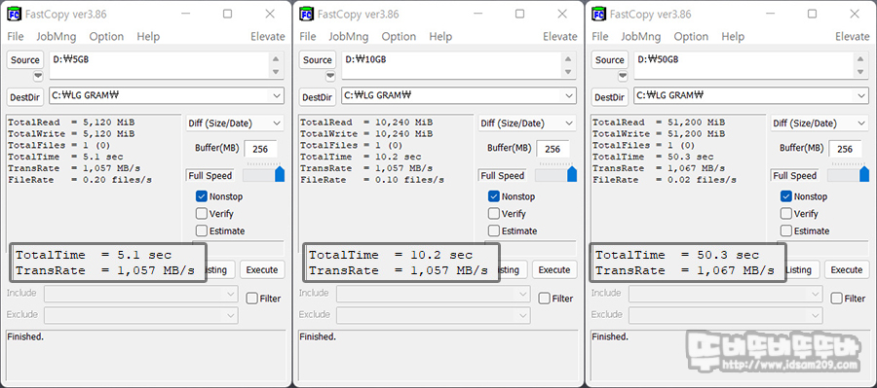Open Diff (Size/Date) mode dropdown, 5GB window
877x388 pixels.
point(235,123)
